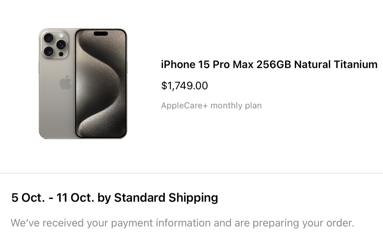The height and width of the screenshot is (238, 383).
Task: Select the AppleCare+ monthly plan label
Action: 211,105
